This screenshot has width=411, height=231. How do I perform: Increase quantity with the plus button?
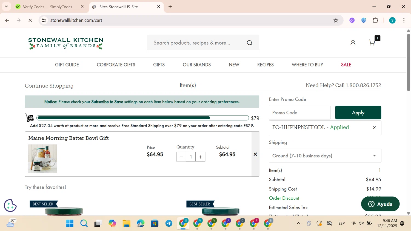click(x=201, y=157)
